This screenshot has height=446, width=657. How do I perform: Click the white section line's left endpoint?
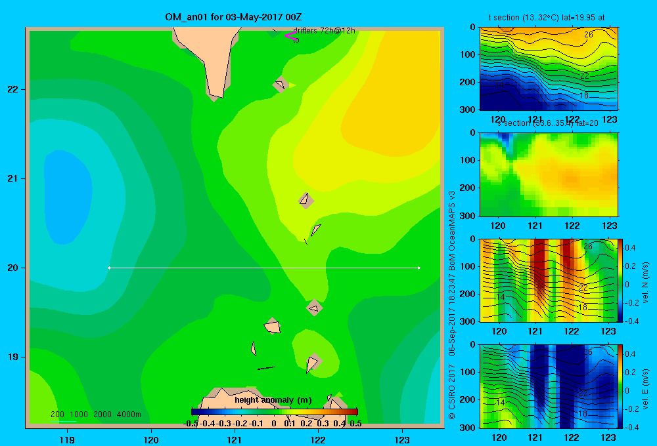pyautogui.click(x=109, y=268)
